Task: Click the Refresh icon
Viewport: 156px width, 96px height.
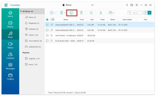Action: [x=91, y=13]
